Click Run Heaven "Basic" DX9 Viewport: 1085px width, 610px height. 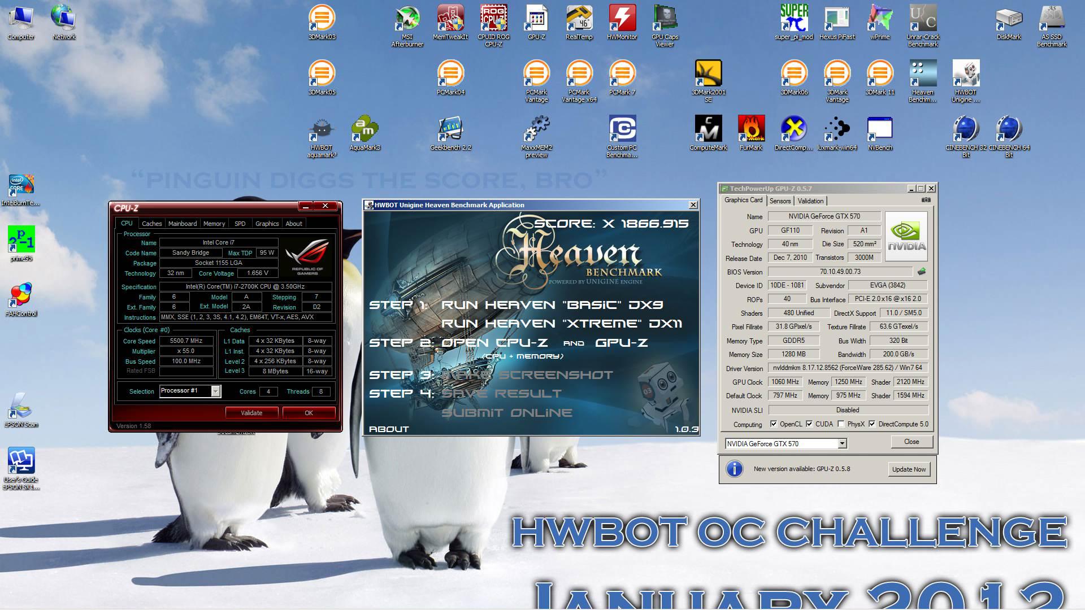click(552, 305)
